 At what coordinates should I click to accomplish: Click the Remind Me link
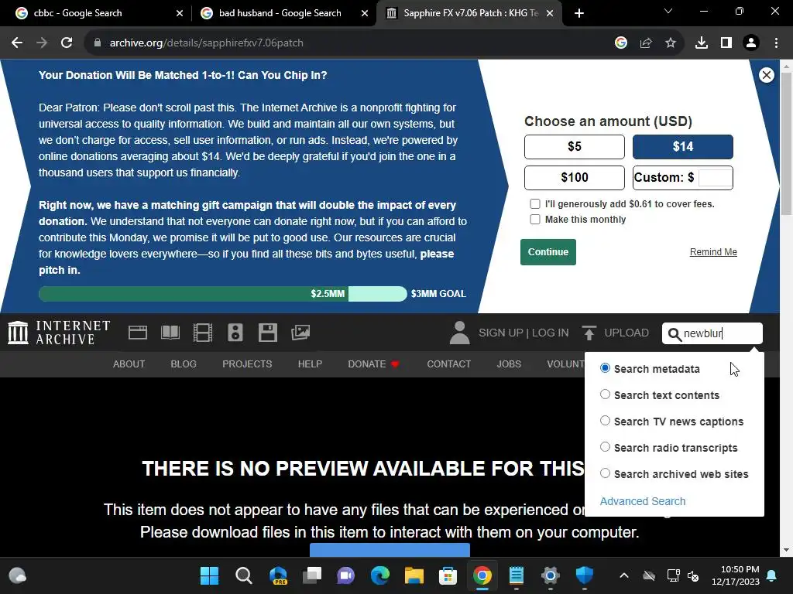pyautogui.click(x=713, y=252)
